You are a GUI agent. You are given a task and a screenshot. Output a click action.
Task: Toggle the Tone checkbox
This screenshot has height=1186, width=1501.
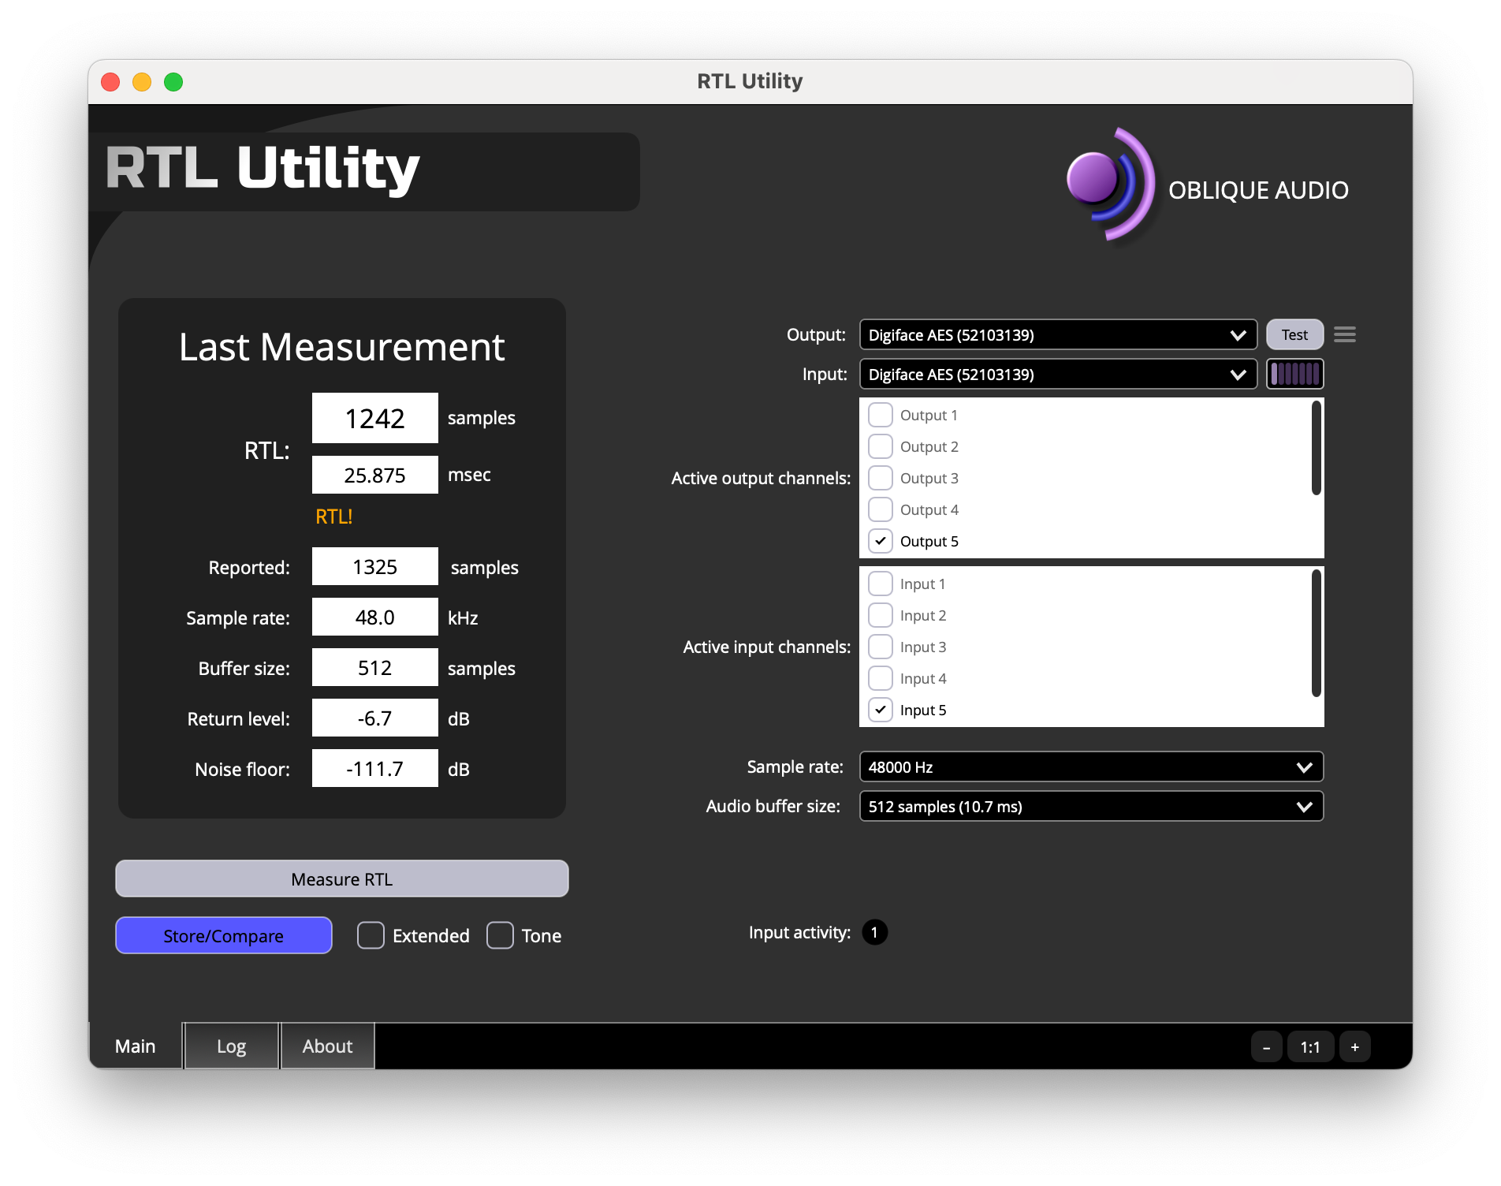point(500,935)
